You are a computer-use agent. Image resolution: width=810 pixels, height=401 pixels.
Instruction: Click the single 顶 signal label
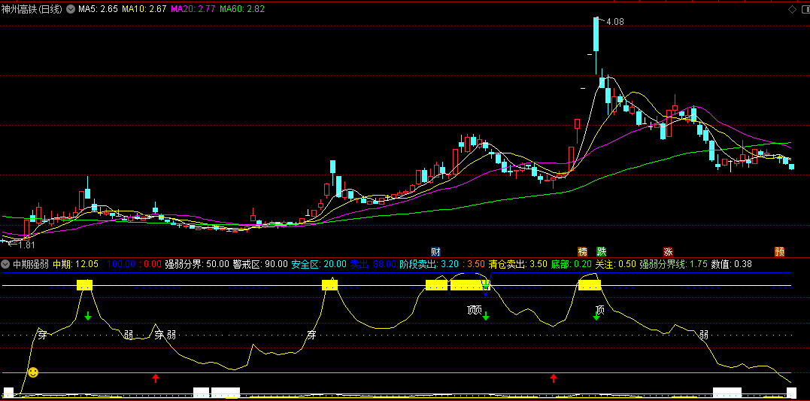(599, 310)
